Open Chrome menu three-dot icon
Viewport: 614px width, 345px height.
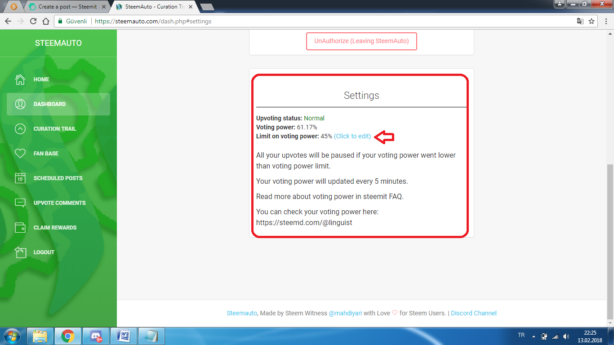pyautogui.click(x=605, y=21)
